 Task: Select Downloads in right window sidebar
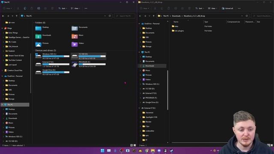(x=152, y=66)
